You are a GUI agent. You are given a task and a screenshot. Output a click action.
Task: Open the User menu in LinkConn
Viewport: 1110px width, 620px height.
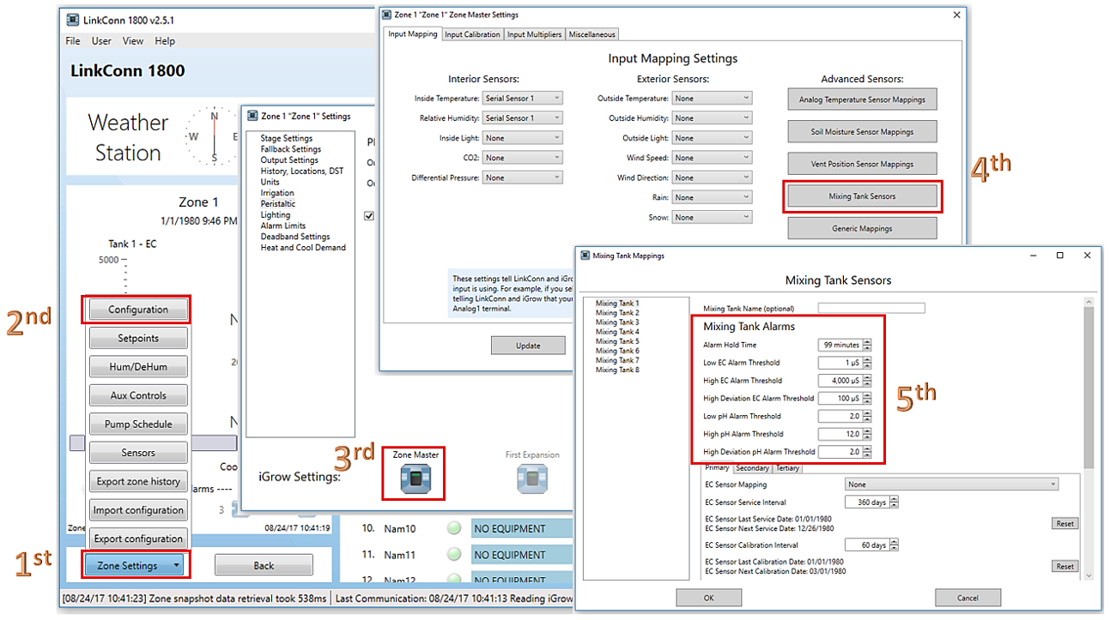point(101,41)
